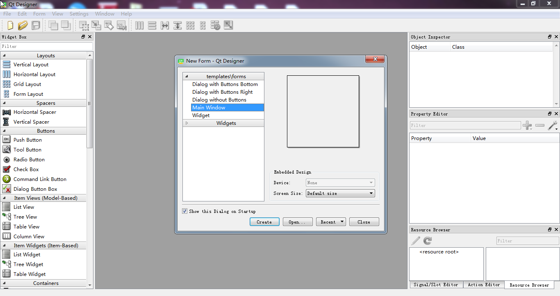The height and width of the screenshot is (296, 560).
Task: Select the Edit Signals/Slots mode icon
Action: click(x=96, y=25)
